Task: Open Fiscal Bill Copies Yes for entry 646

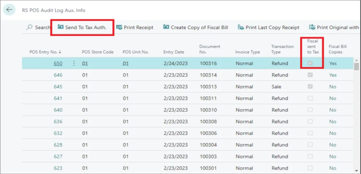Action: (333, 75)
